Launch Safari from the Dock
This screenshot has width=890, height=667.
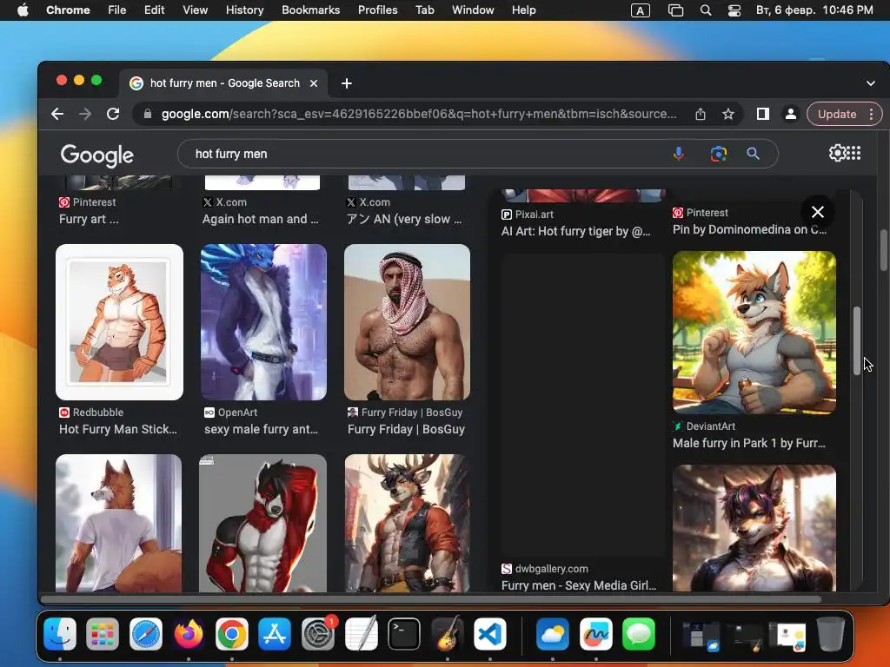146,634
